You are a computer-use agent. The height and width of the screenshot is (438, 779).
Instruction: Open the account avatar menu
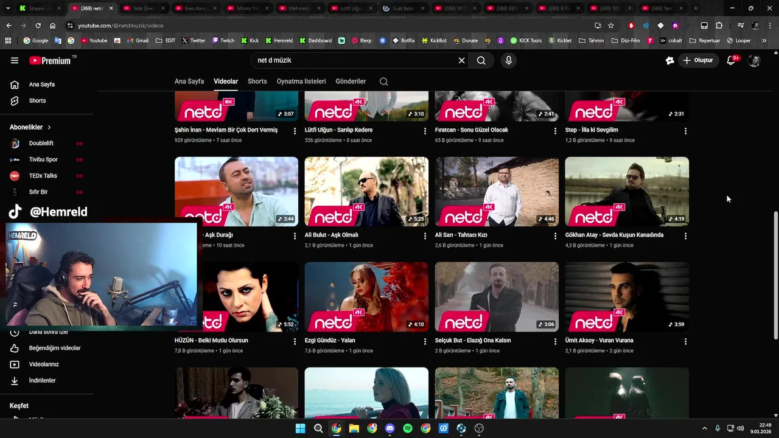tap(754, 60)
